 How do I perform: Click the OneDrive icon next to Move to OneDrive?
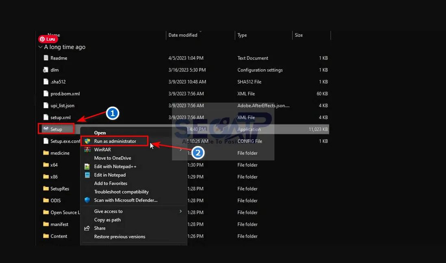87,158
